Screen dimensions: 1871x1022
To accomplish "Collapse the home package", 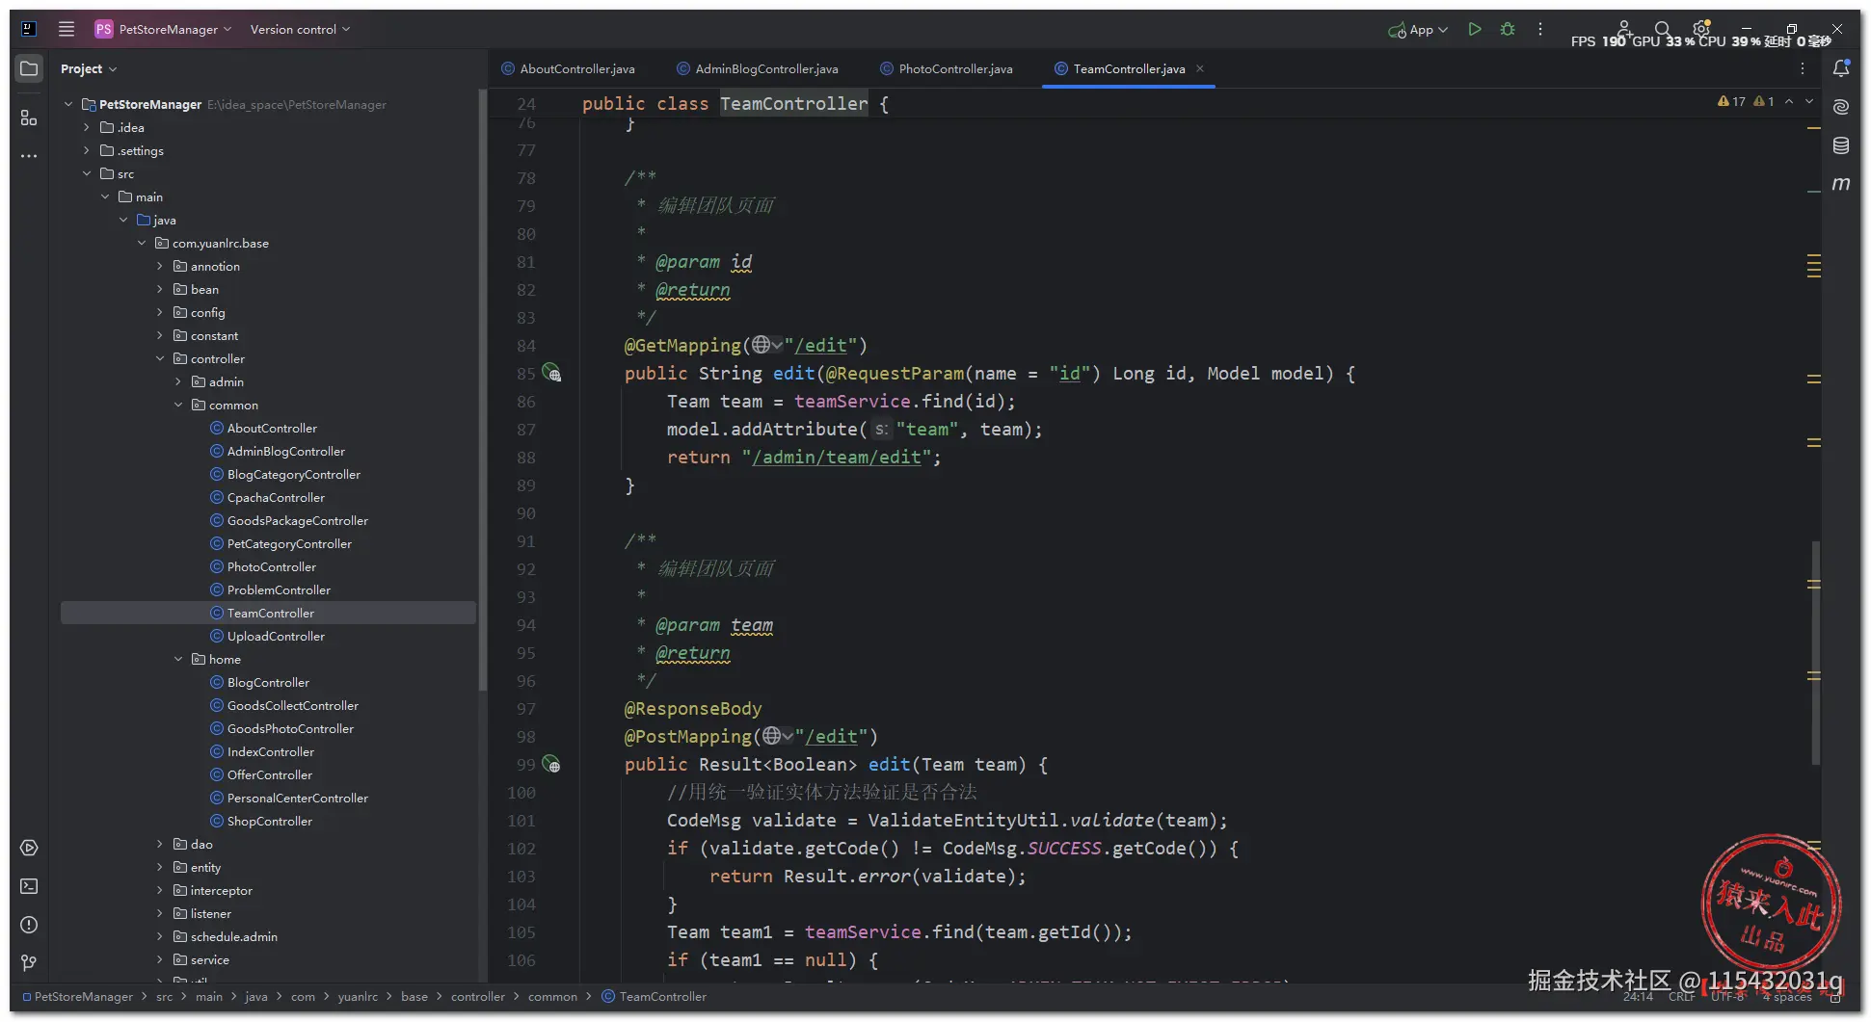I will tap(178, 659).
